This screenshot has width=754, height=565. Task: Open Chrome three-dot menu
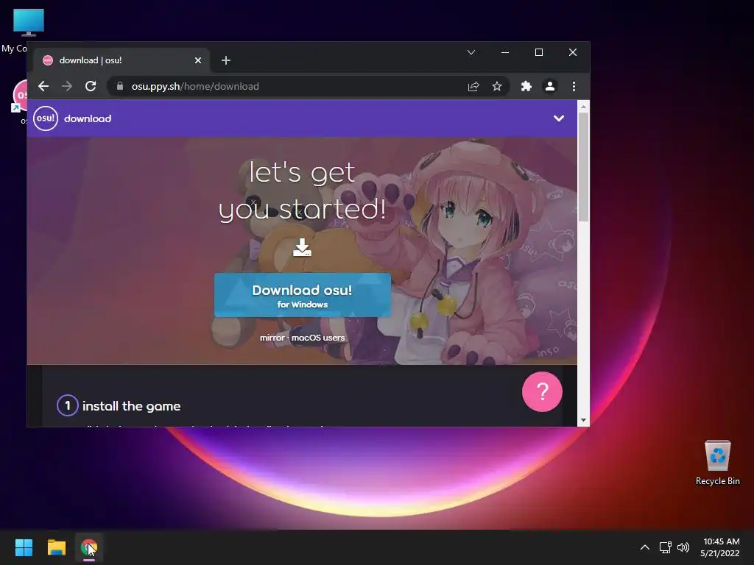tap(574, 87)
